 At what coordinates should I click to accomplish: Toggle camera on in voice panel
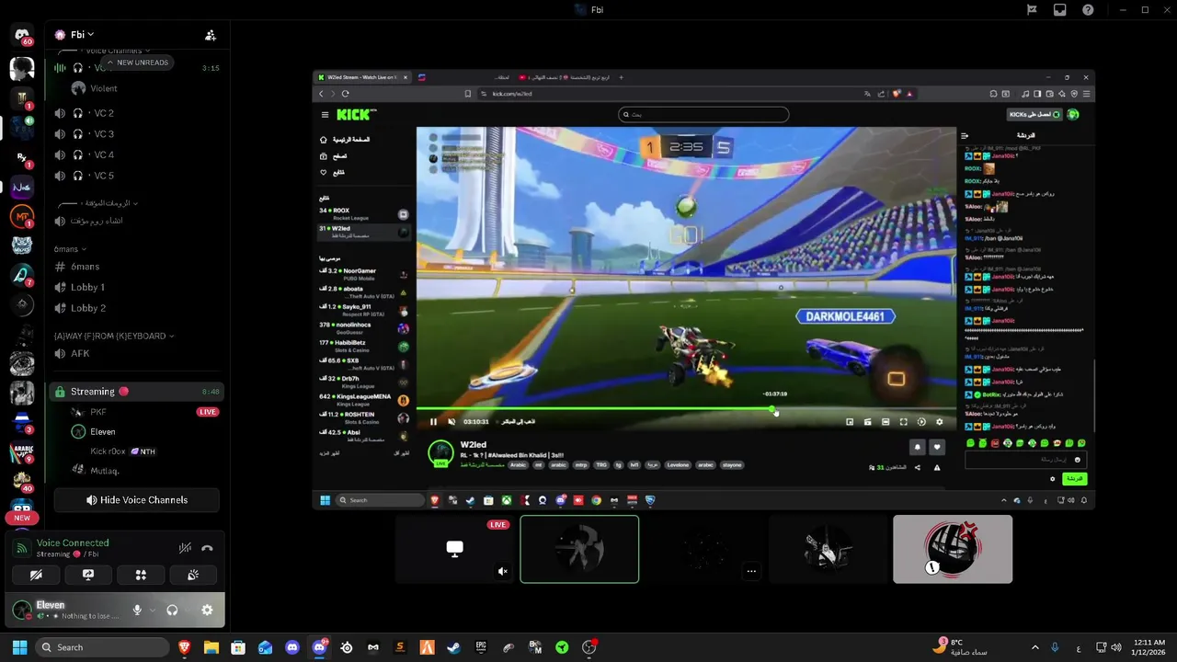click(36, 575)
